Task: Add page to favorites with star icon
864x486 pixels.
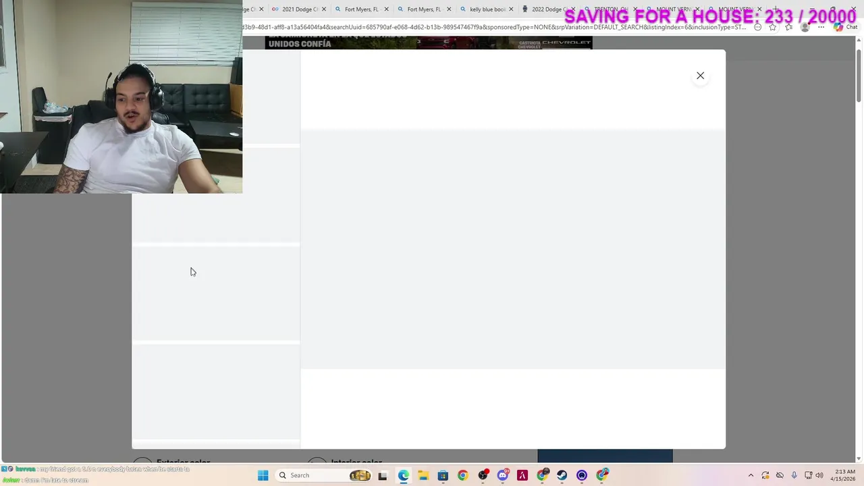Action: click(773, 27)
